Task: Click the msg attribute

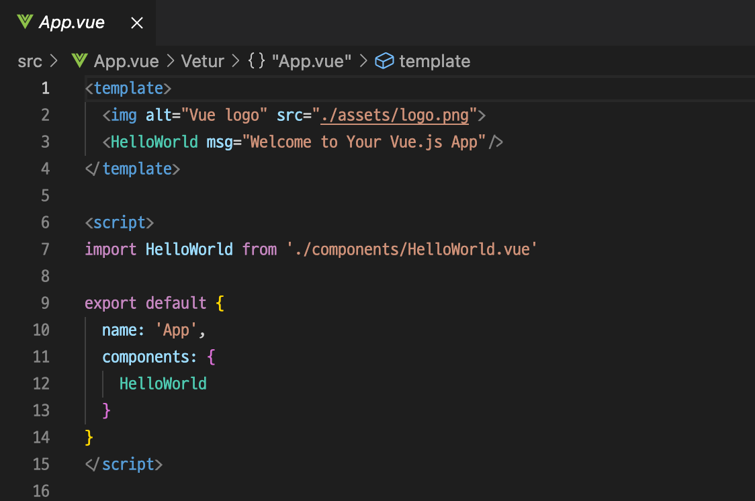Action: (220, 142)
